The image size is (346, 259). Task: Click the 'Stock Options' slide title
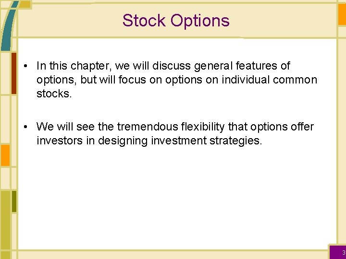176,21
